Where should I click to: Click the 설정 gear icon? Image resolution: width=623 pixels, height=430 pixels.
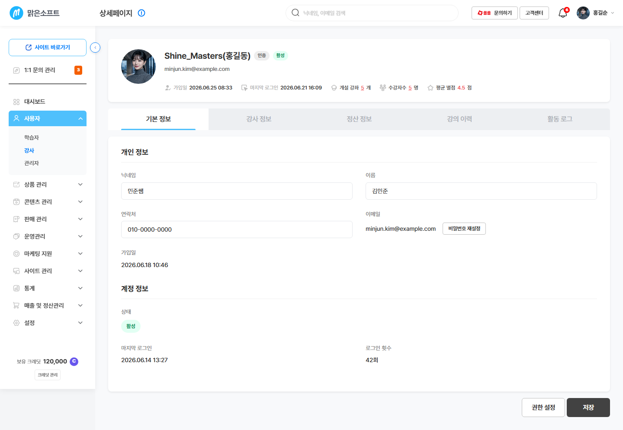(x=16, y=323)
